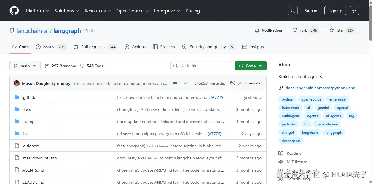Open the Insights tab
This screenshot has height=184, width=373.
253,47
